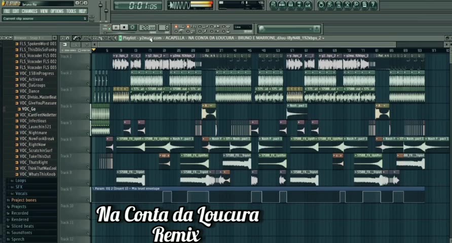Select VOC_Go sample in browser

click(x=29, y=109)
